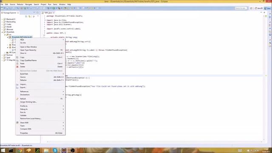Viewport: 272px width, 153px height.
Task: Click the New file toolbar icon
Action: point(2,8)
